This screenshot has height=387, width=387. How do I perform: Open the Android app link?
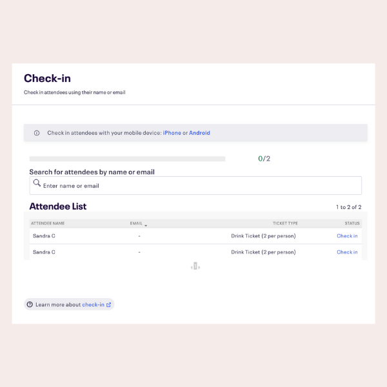pyautogui.click(x=199, y=133)
